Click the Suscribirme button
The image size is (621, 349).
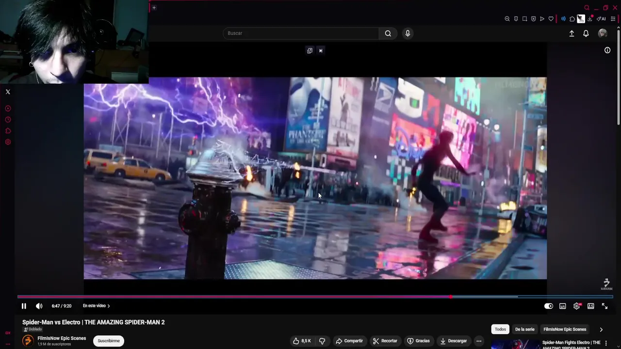[x=109, y=341]
